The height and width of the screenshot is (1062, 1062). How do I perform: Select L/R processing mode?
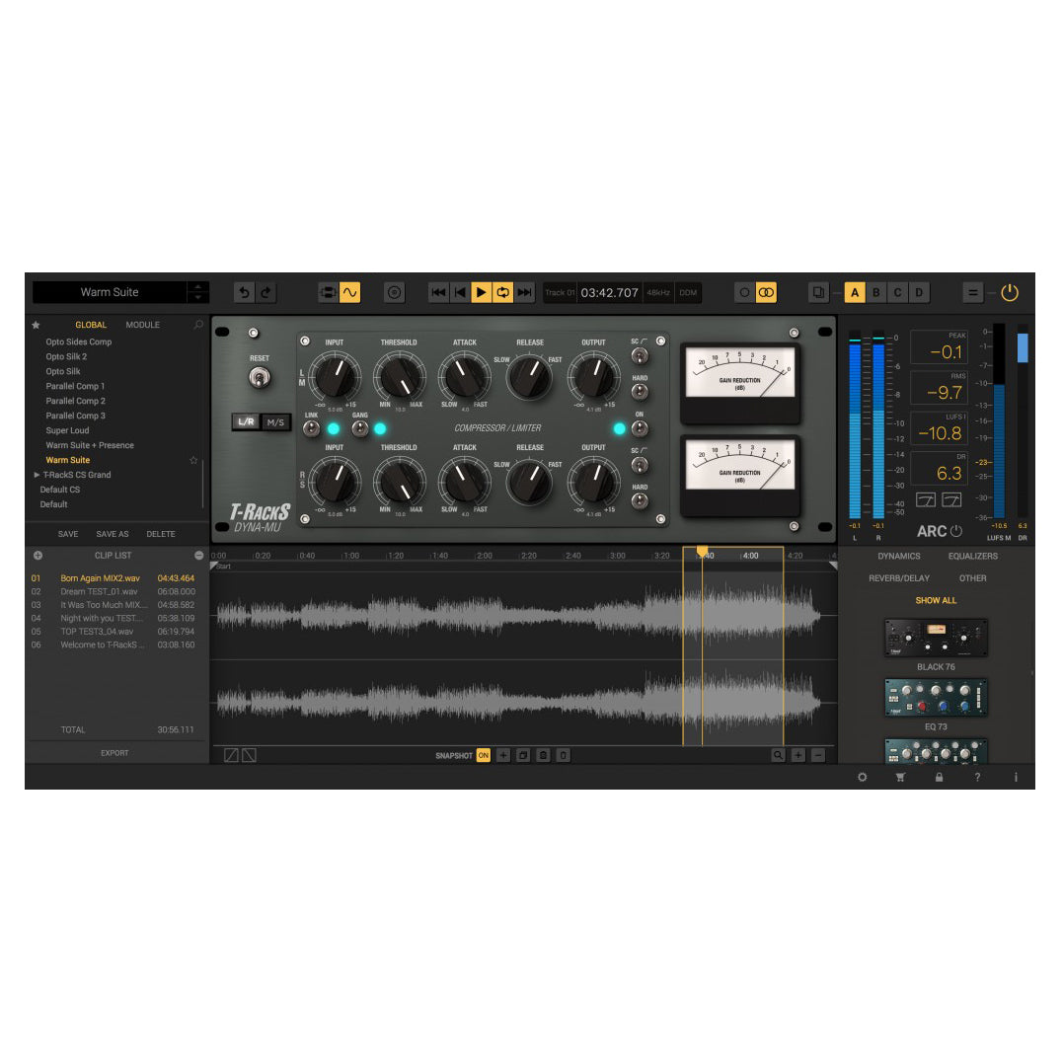246,422
